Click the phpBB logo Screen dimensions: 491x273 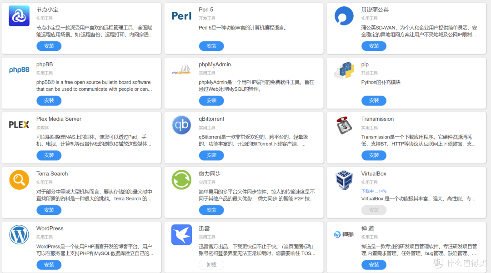pyautogui.click(x=19, y=70)
